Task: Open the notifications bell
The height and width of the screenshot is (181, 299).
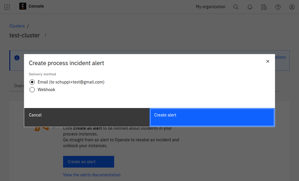Action: click(250, 7)
